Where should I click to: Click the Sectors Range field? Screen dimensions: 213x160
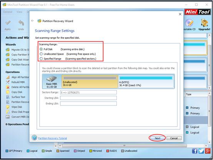coord(88,92)
